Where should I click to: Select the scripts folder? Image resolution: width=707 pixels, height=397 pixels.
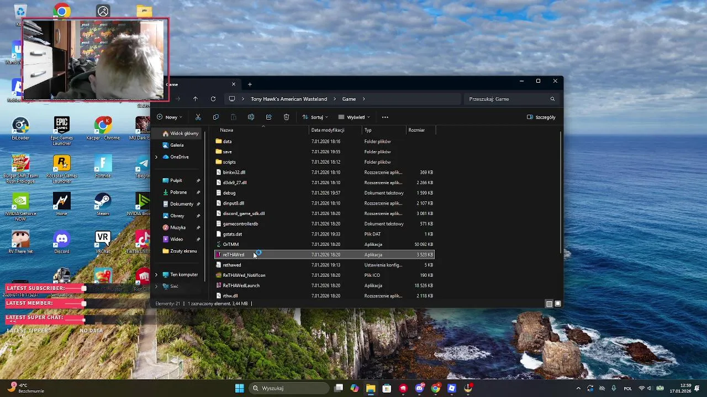324,162
